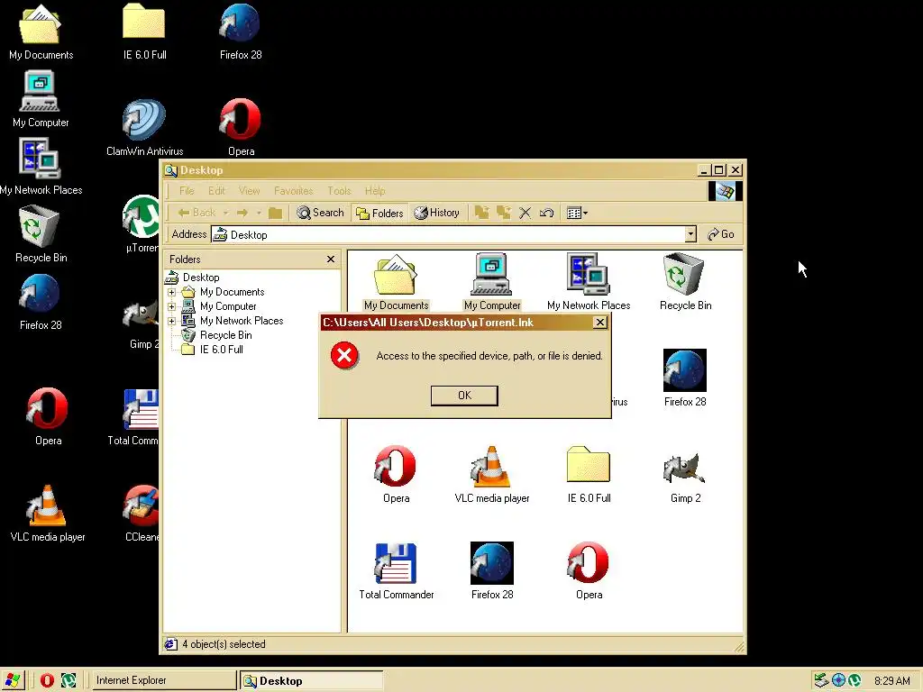Select Firefox 28 beside the error dialog

[685, 378]
